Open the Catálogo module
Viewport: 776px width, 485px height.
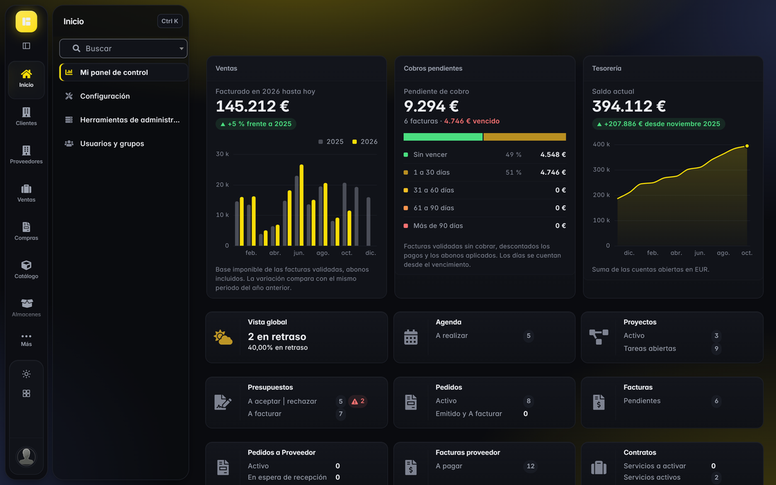(x=26, y=270)
